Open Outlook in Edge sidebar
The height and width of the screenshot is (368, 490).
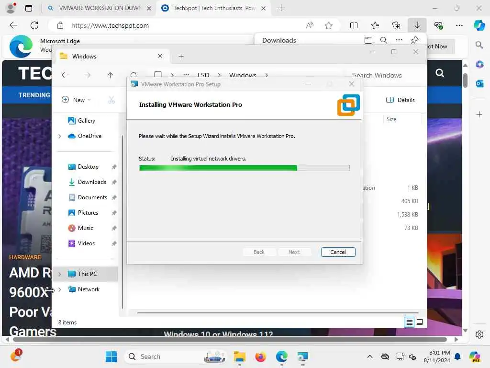pyautogui.click(x=479, y=83)
